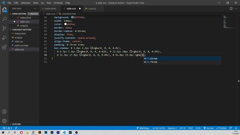Choose 0.75rem autocomplete suggestion

[182, 62]
